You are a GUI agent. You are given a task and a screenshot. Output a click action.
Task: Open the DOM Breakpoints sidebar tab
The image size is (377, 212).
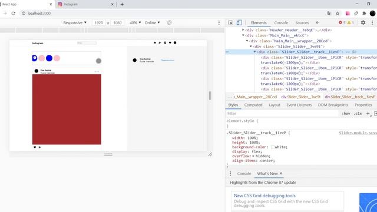click(333, 105)
